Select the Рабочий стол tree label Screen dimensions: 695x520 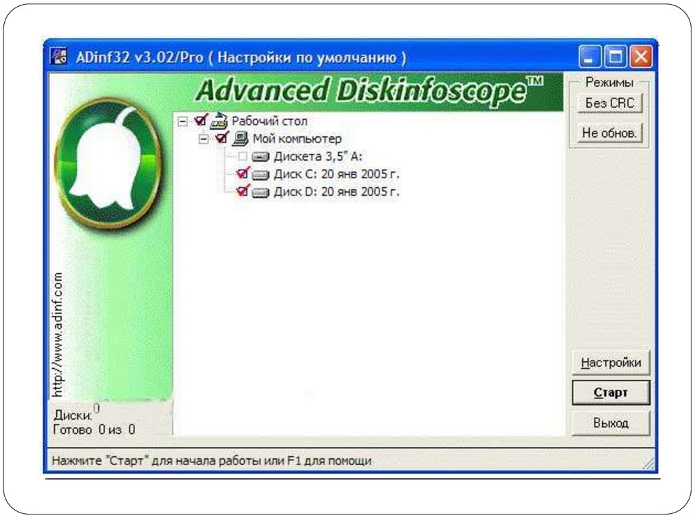pos(269,121)
